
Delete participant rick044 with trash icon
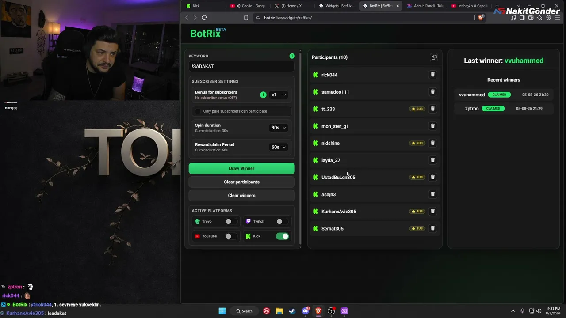433,75
